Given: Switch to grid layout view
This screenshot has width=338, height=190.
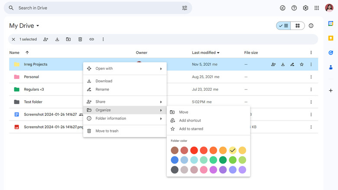Looking at the screenshot, I should pyautogui.click(x=298, y=26).
